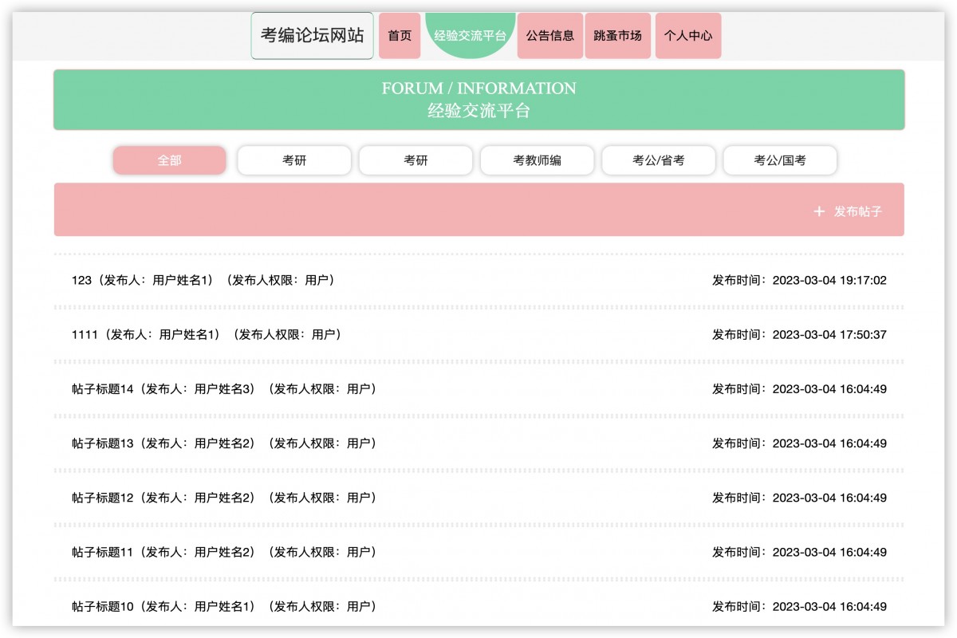This screenshot has height=638, width=957.
Task: Select the currently active 经验交流平台 tab
Action: pyautogui.click(x=471, y=35)
